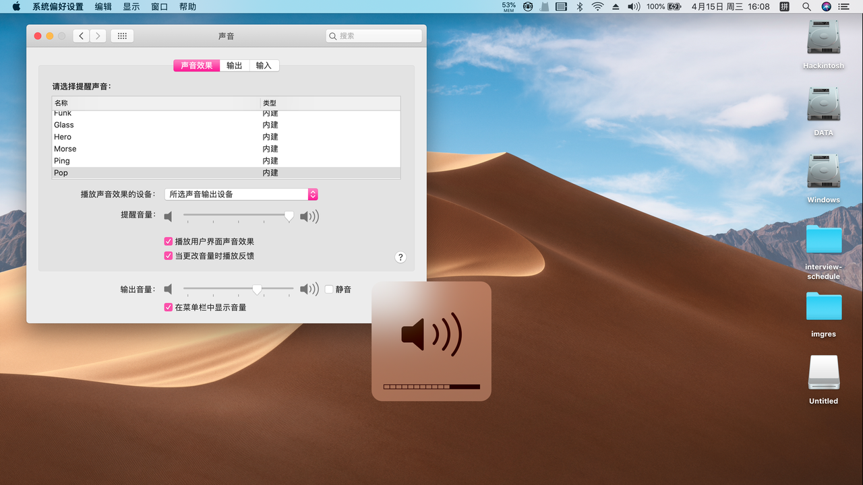This screenshot has height=485, width=863.
Task: Select the Ping alert sound
Action: point(226,161)
